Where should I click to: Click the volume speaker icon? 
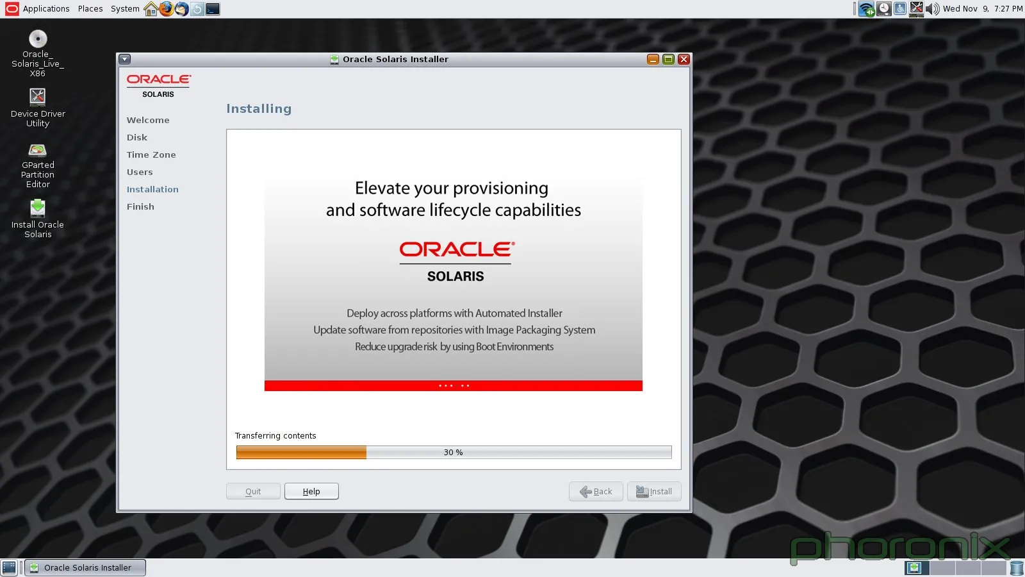(933, 9)
